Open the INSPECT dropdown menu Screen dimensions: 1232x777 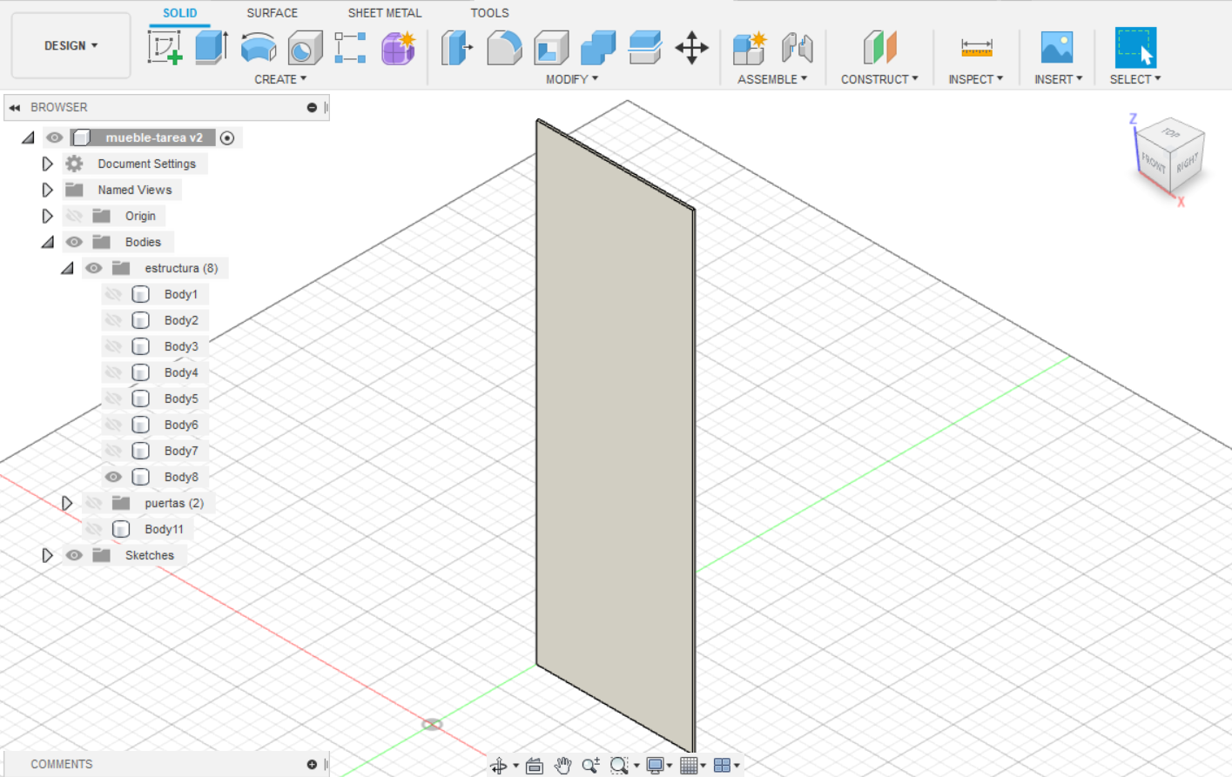pyautogui.click(x=976, y=79)
